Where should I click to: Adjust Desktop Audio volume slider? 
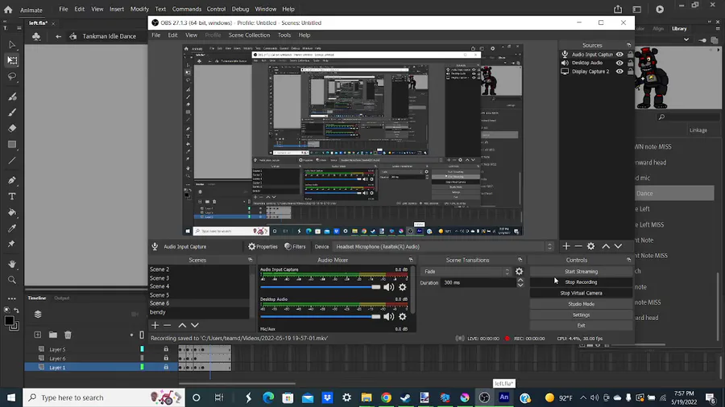(321, 317)
